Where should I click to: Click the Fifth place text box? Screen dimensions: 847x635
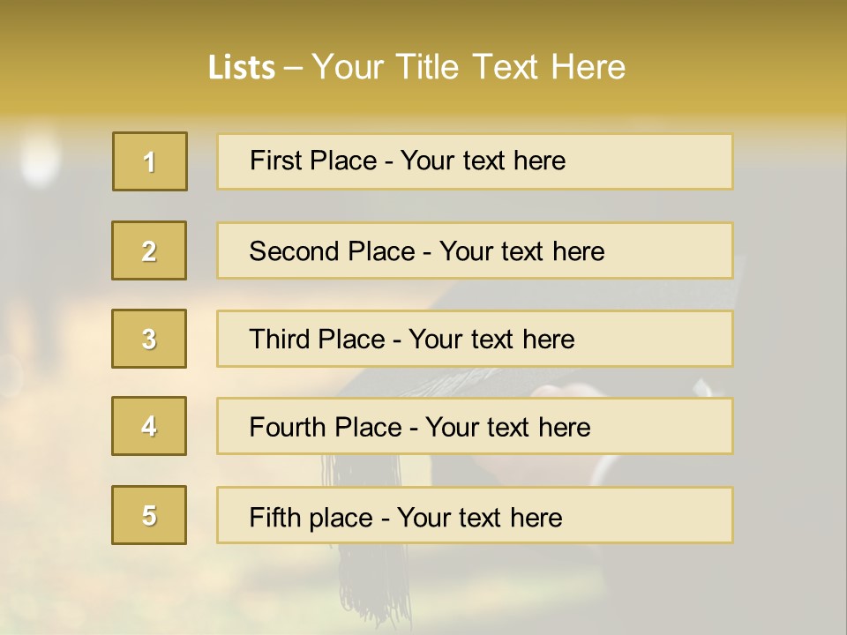[475, 516]
